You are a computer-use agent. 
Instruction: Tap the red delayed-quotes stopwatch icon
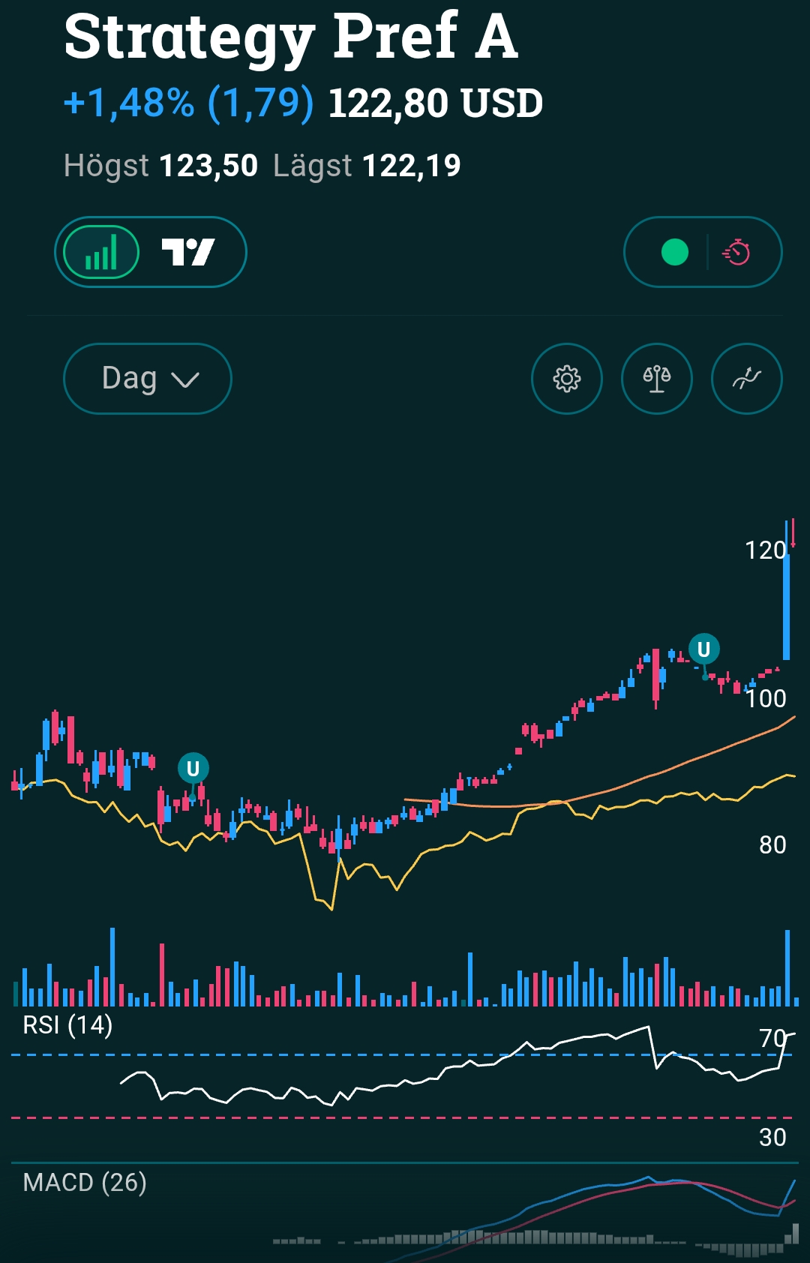pyautogui.click(x=736, y=252)
